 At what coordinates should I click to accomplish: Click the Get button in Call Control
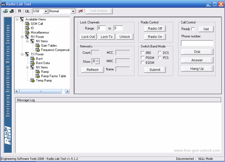pyautogui.click(x=206, y=29)
